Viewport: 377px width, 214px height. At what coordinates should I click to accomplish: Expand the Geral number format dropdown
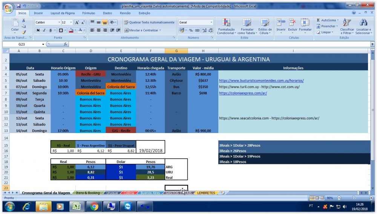click(x=211, y=22)
